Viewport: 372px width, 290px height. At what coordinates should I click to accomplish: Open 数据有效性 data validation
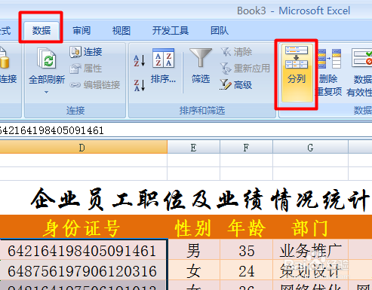360,72
